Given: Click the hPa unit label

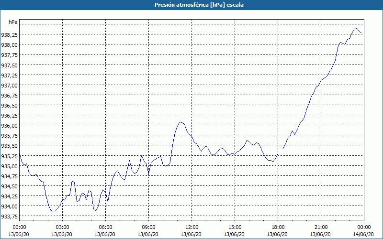Looking at the screenshot, I should [13, 22].
